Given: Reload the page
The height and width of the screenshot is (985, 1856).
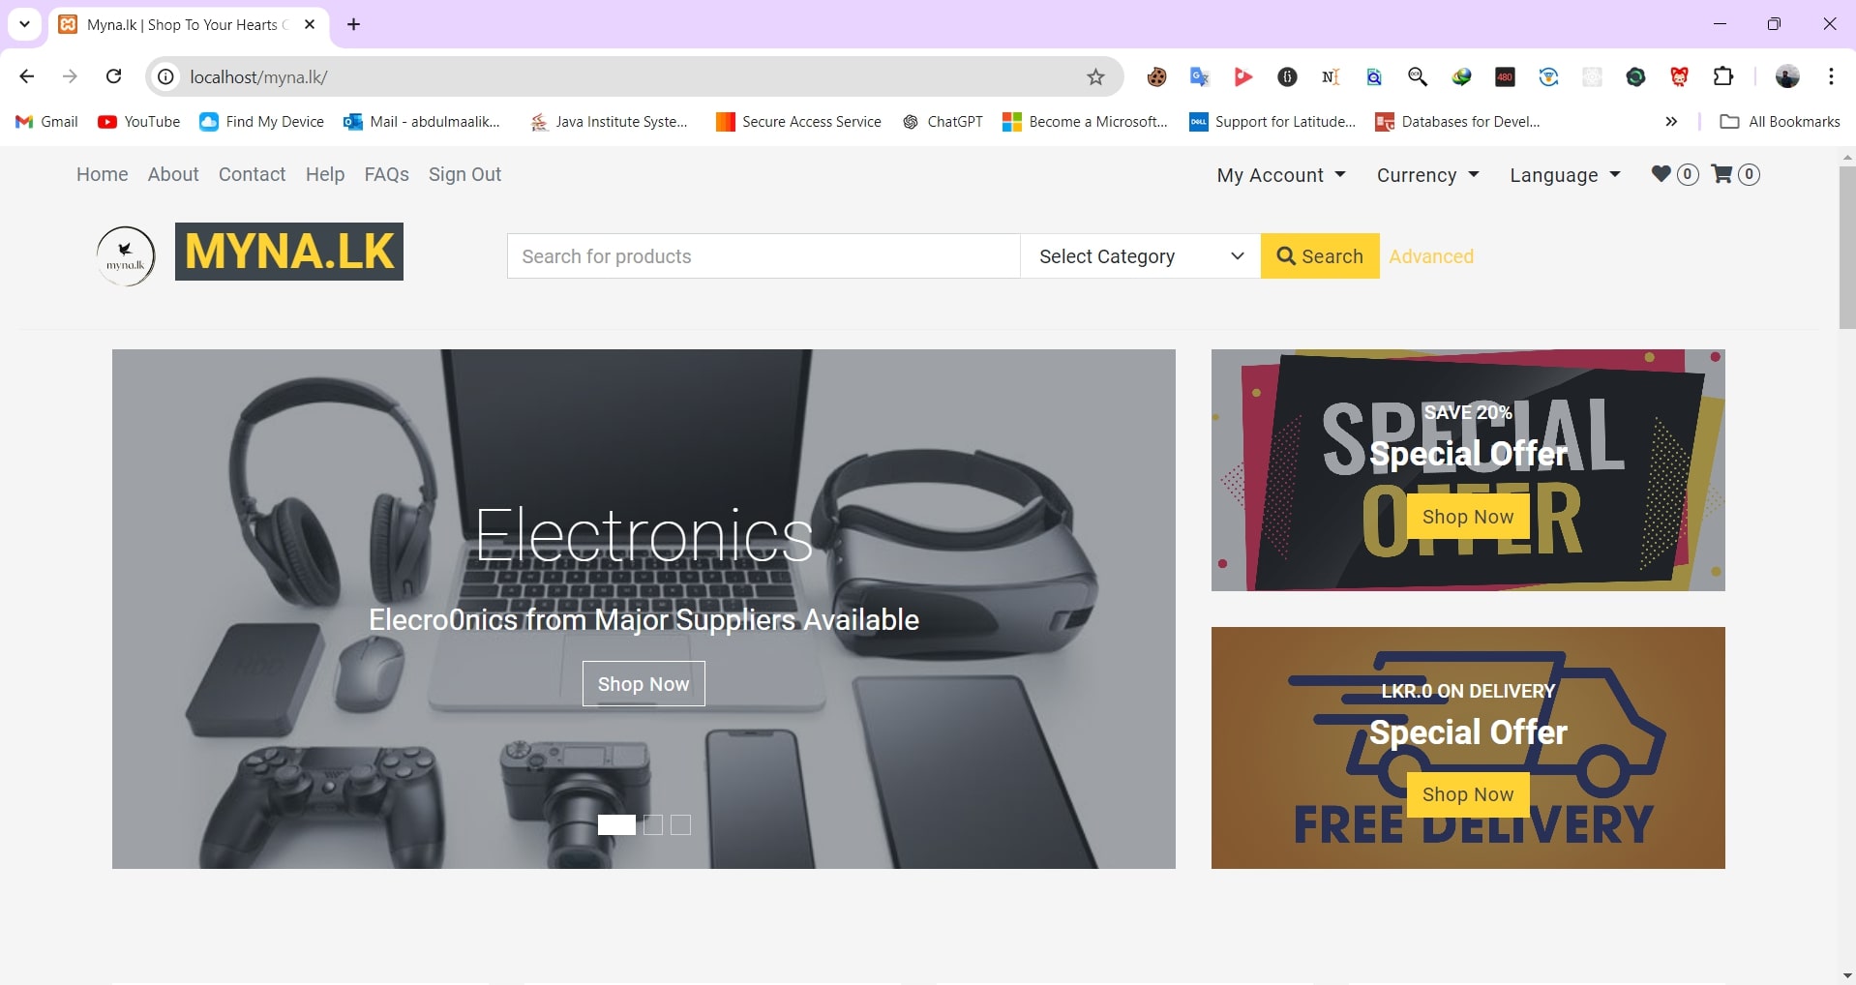Looking at the screenshot, I should click(113, 76).
